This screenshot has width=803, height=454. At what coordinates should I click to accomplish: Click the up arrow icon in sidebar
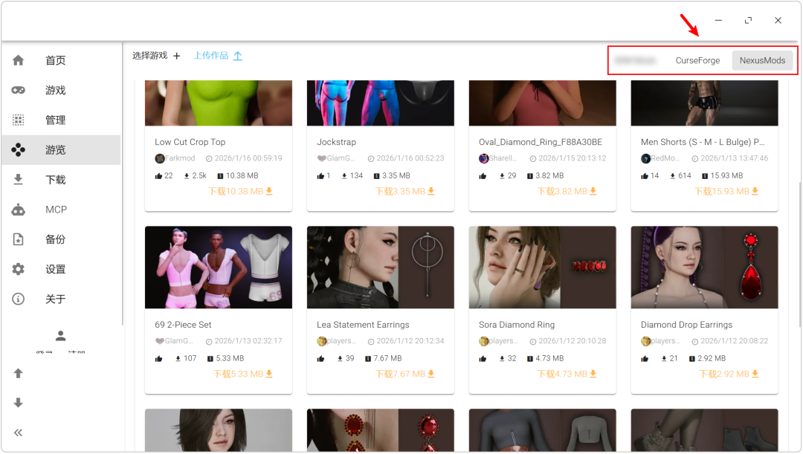(x=19, y=373)
